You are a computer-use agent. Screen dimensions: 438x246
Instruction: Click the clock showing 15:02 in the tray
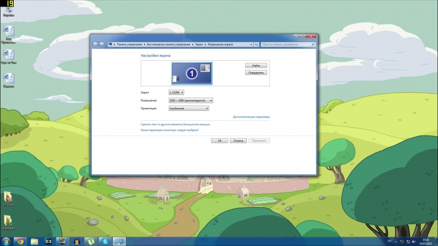(x=427, y=242)
